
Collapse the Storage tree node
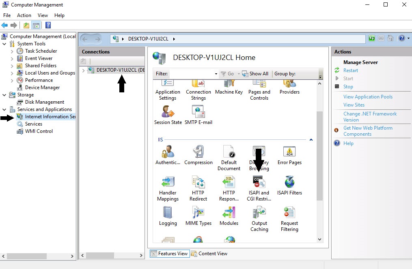(x=4, y=95)
